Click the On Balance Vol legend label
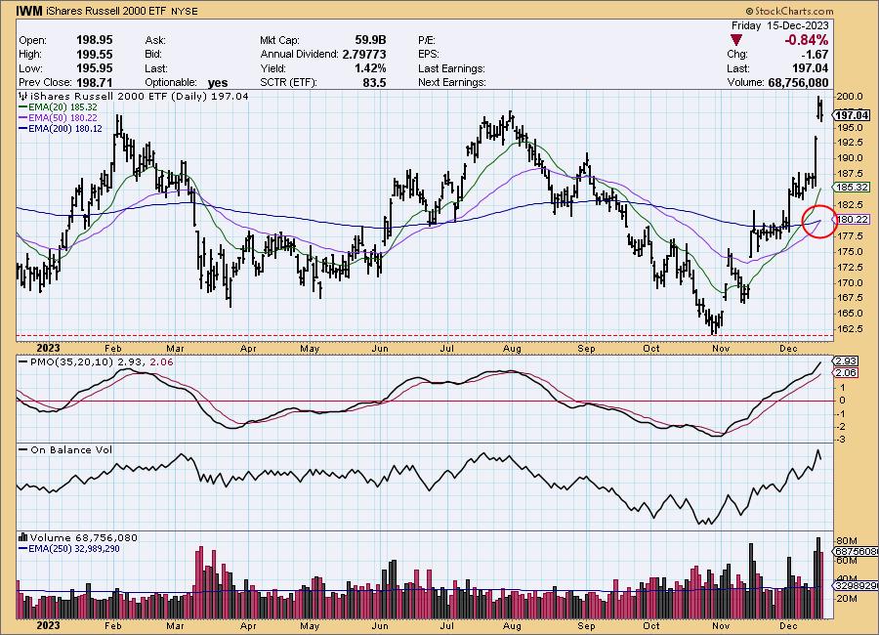The image size is (879, 635). pyautogui.click(x=71, y=450)
